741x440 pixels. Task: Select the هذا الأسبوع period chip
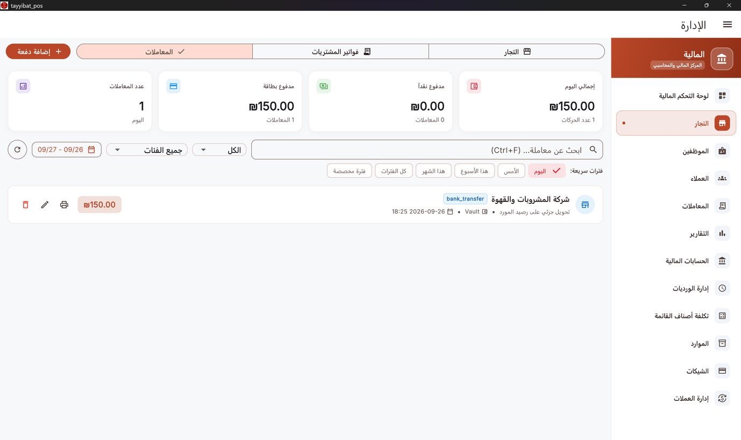coord(474,171)
